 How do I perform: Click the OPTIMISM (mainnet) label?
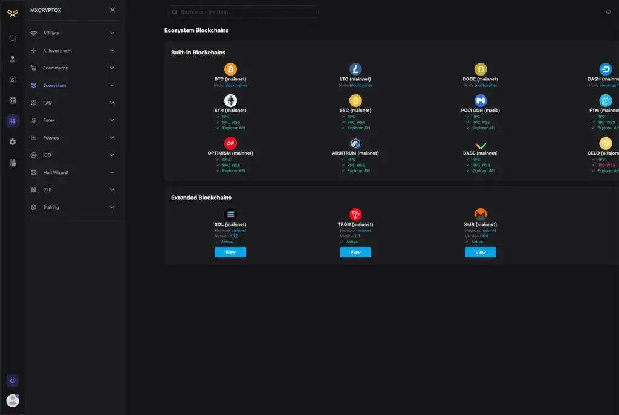[230, 153]
